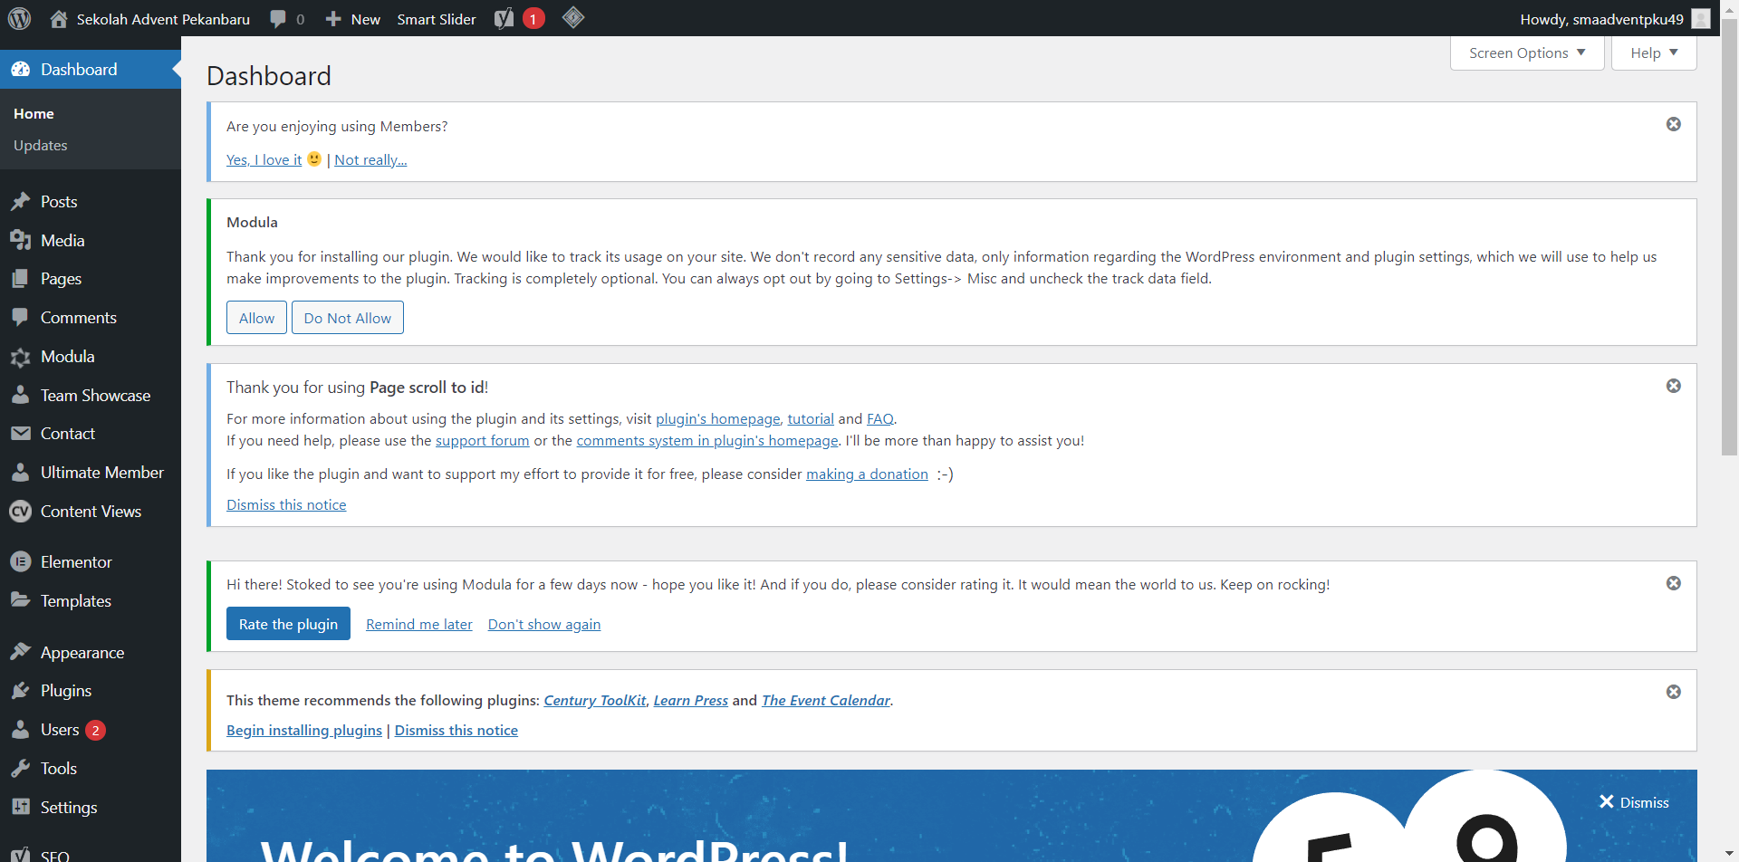
Task: Dismiss the Members rating notice
Action: coord(1674,124)
